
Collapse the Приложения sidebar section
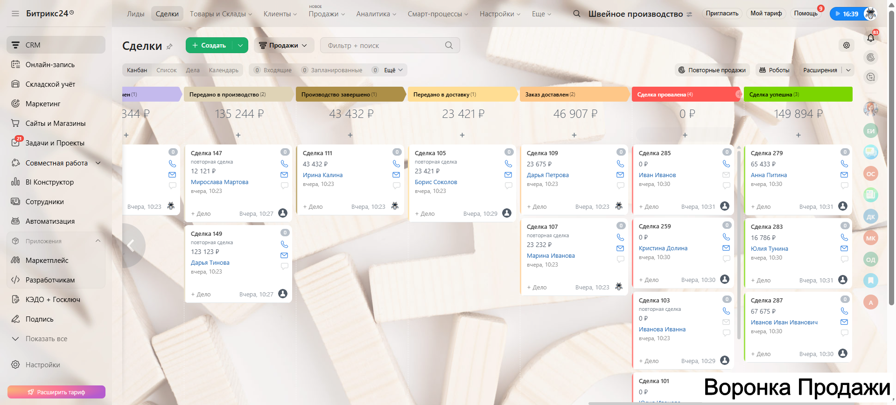coord(98,241)
